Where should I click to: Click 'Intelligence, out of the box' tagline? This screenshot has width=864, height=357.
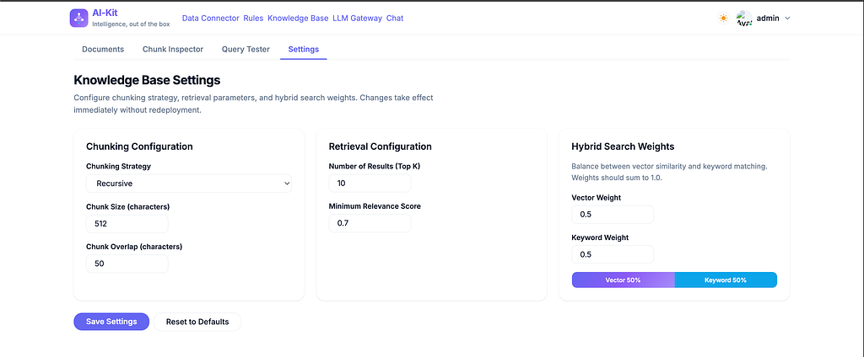coord(131,24)
